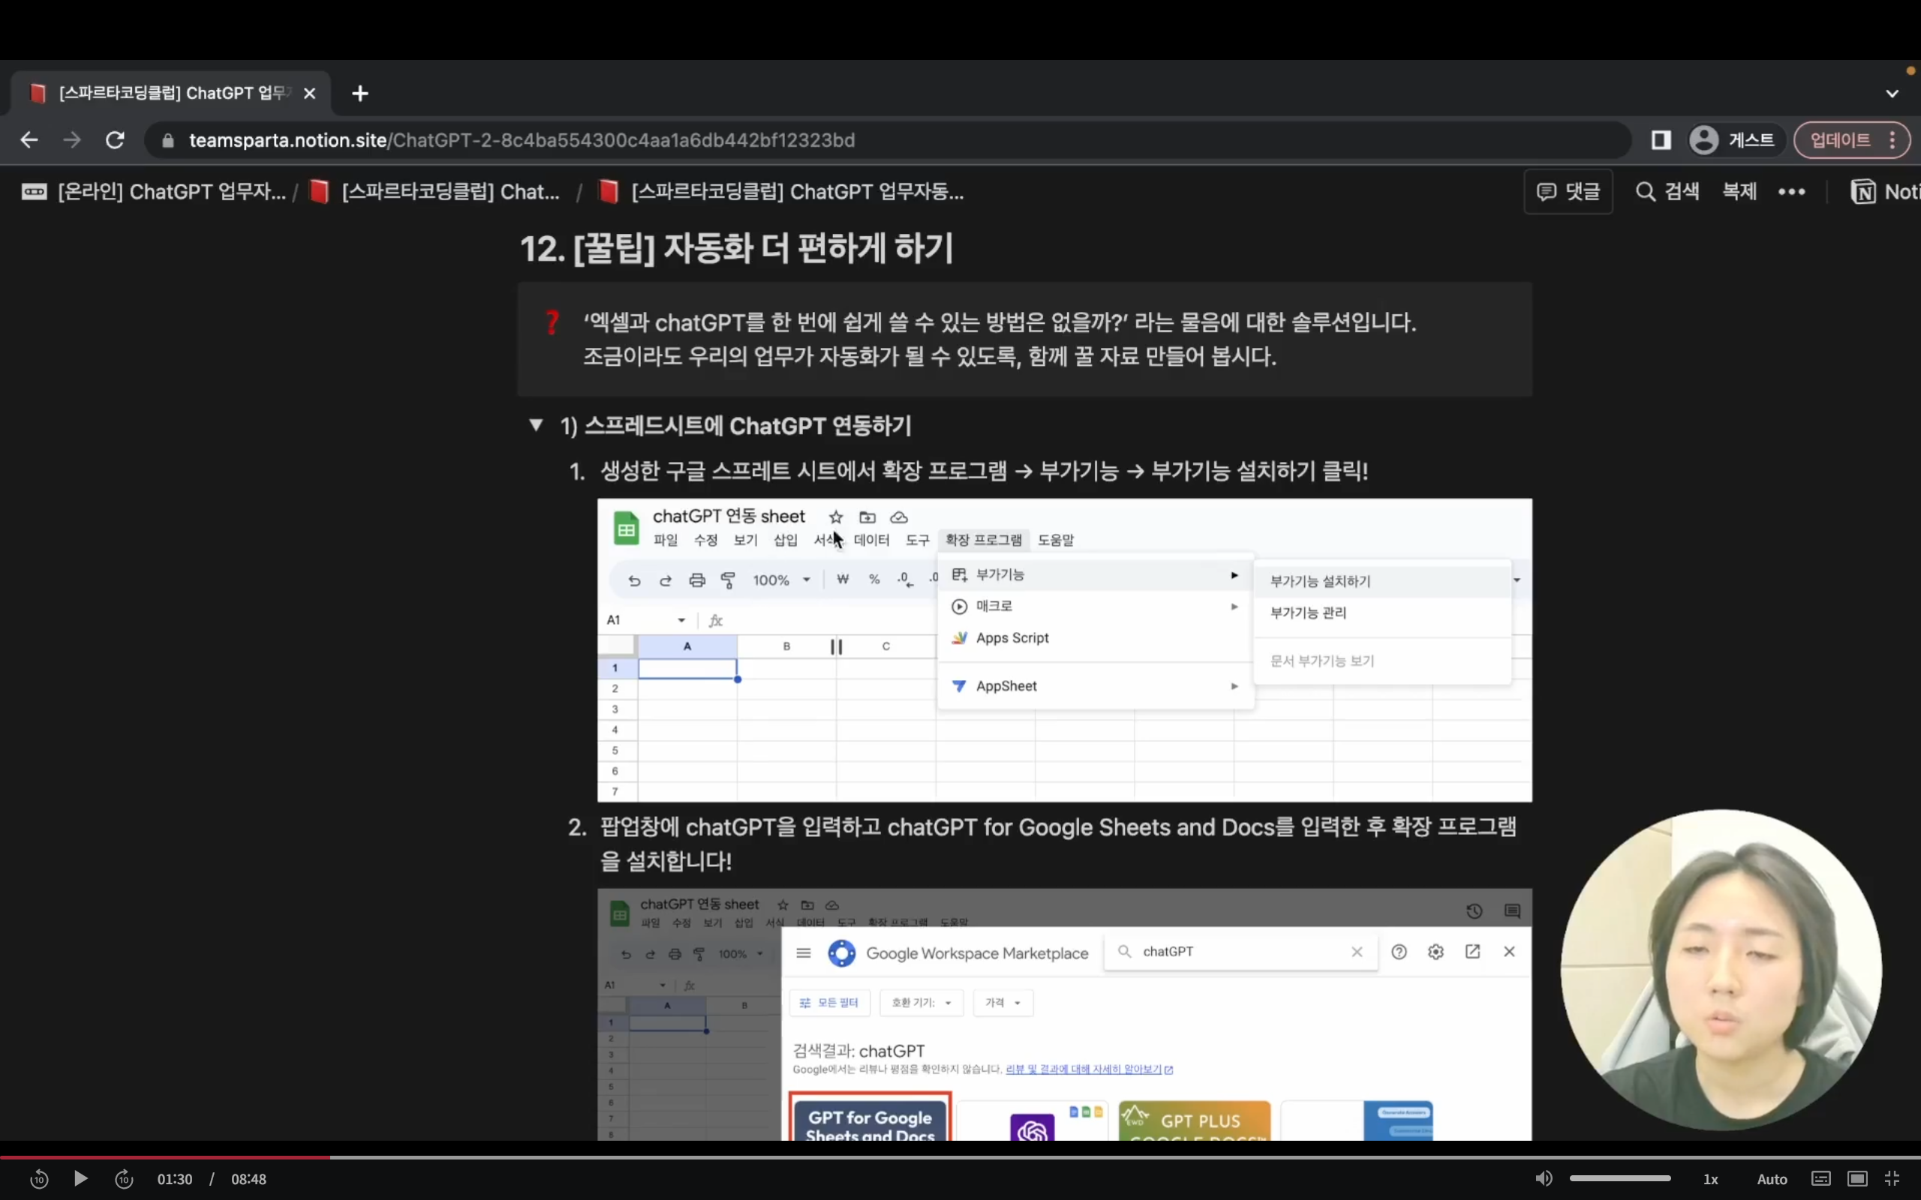This screenshot has width=1921, height=1200.
Task: Click 확장 프로그램 menu in sheet screenshot
Action: click(x=984, y=540)
